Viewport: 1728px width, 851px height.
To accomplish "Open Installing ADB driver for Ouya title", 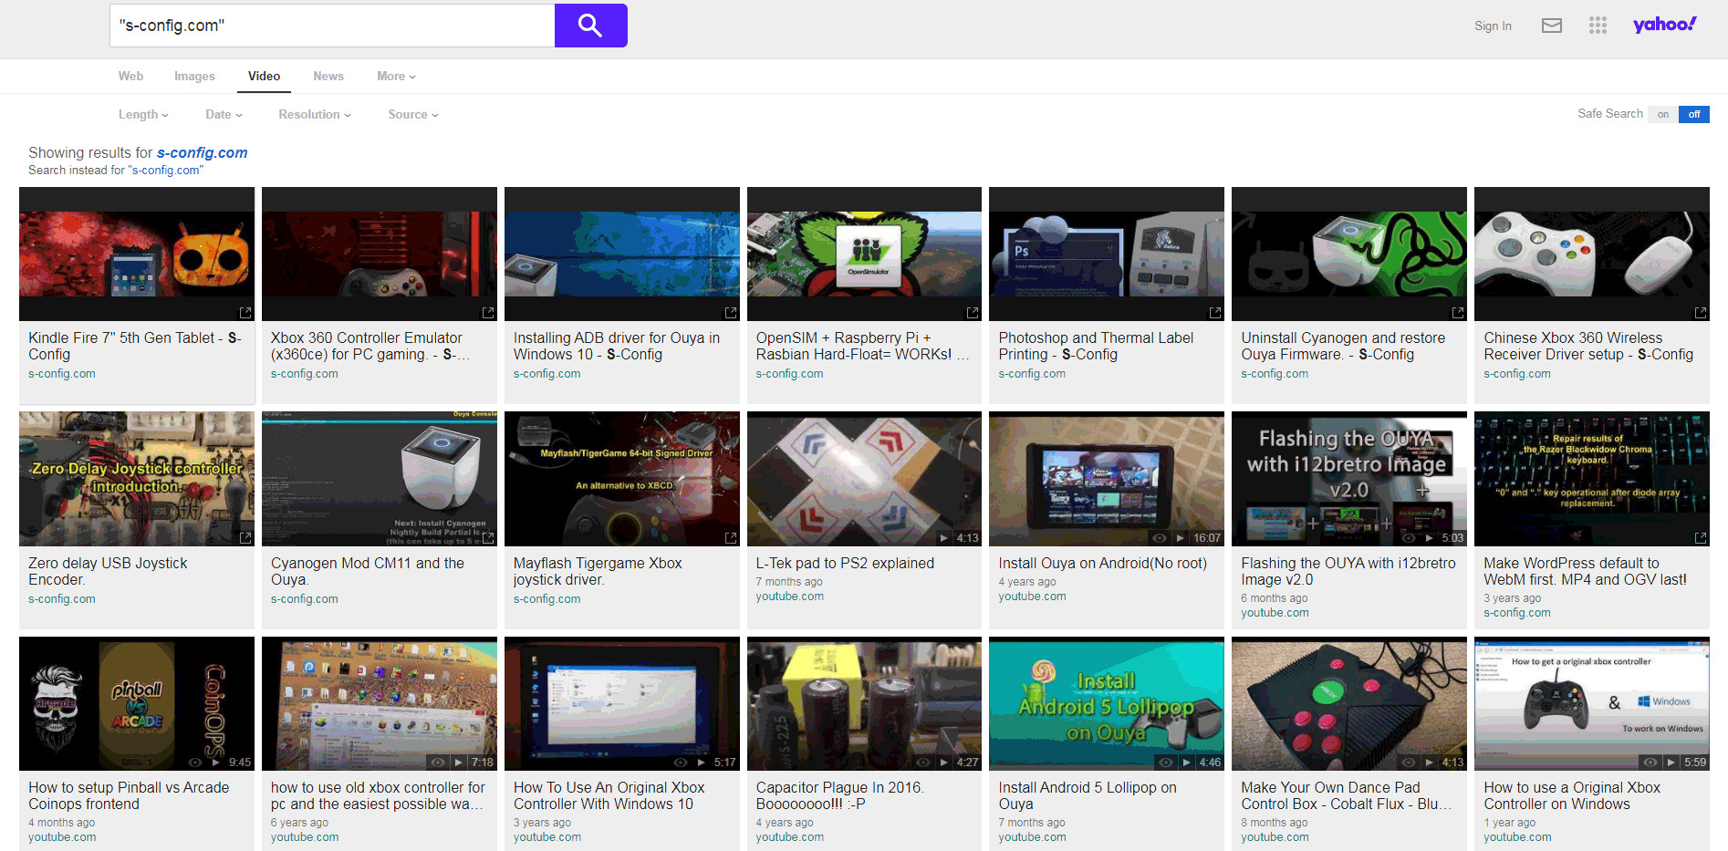I will coord(617,346).
